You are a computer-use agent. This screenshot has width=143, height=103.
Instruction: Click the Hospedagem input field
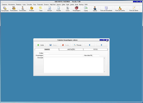63,56
